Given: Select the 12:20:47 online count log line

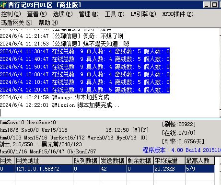Looking at the screenshot, I should [85, 90].
